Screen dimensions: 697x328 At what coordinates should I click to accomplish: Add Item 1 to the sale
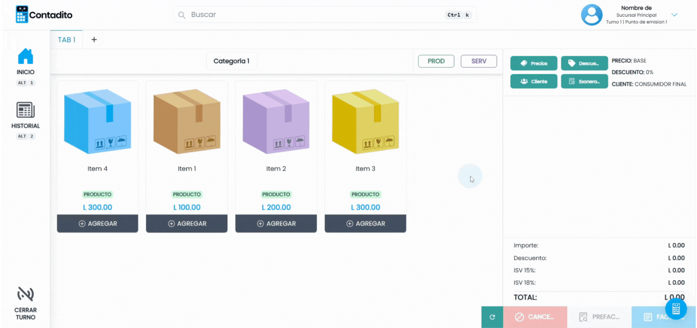tap(187, 223)
